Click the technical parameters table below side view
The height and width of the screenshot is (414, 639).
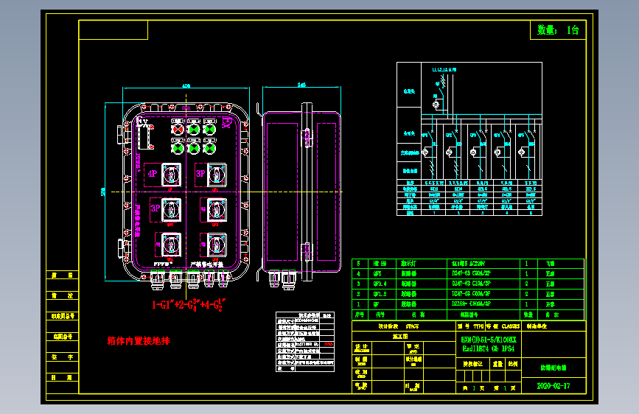(x=305, y=342)
